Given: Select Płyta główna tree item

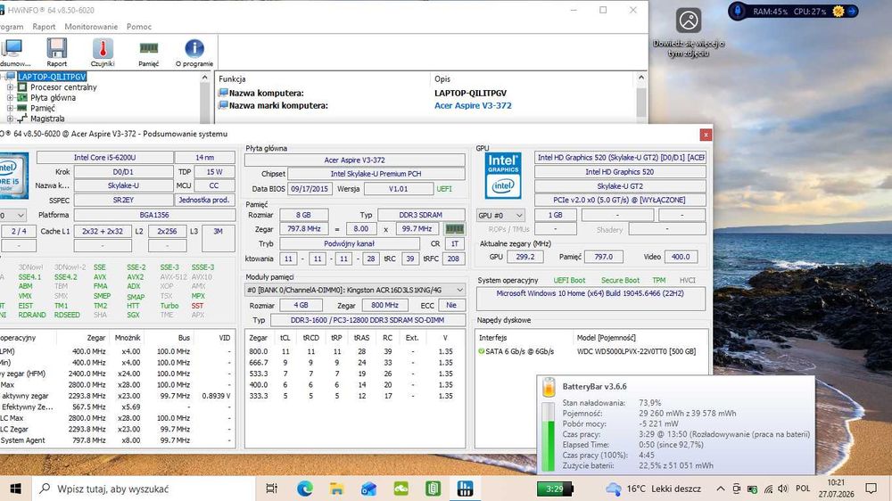Looking at the screenshot, I should [53, 98].
